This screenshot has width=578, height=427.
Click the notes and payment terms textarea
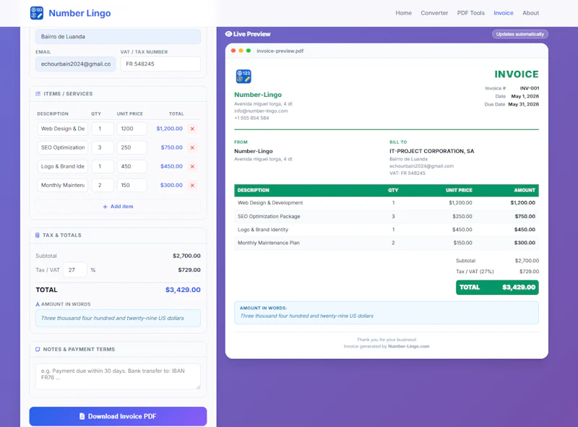click(118, 376)
